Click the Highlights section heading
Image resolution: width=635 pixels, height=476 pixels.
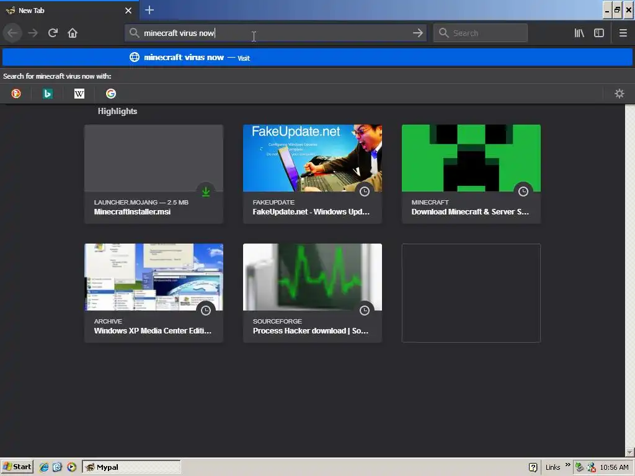(x=117, y=112)
